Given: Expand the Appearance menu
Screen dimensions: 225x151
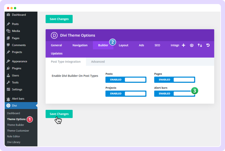Looking at the screenshot, I should (19, 61).
